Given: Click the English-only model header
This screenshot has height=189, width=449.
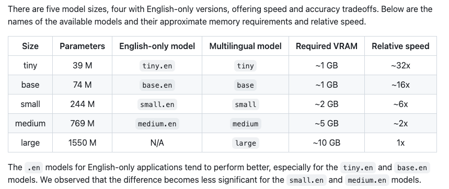Looking at the screenshot, I should click(157, 46).
